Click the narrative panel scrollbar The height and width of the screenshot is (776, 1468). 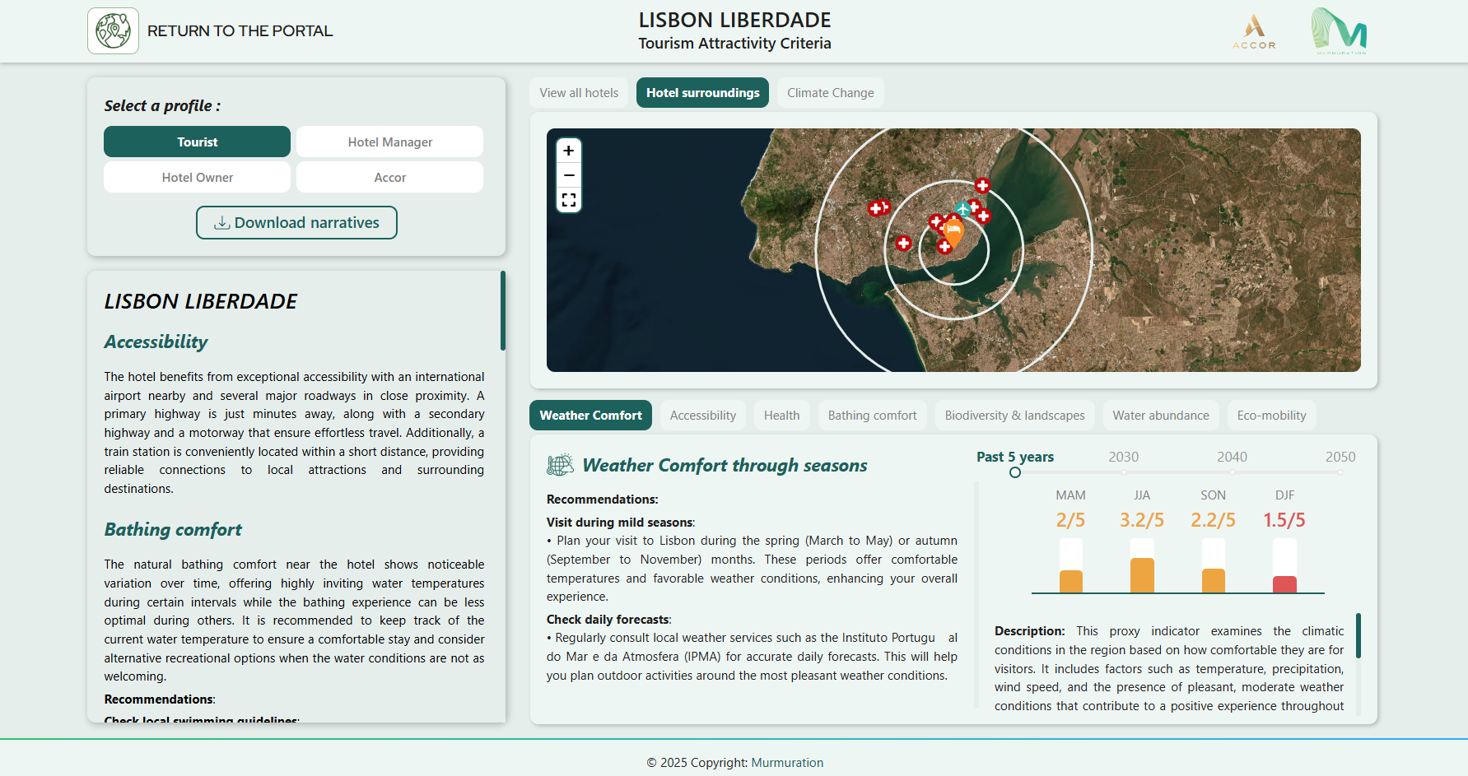[x=503, y=311]
